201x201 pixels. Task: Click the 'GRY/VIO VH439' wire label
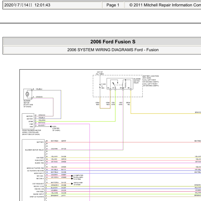pyautogui.click(x=58, y=162)
